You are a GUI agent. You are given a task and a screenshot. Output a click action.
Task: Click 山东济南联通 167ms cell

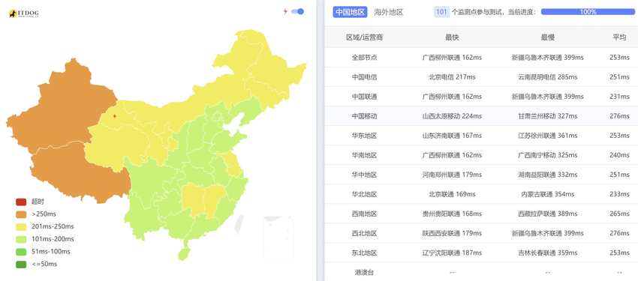coord(452,136)
